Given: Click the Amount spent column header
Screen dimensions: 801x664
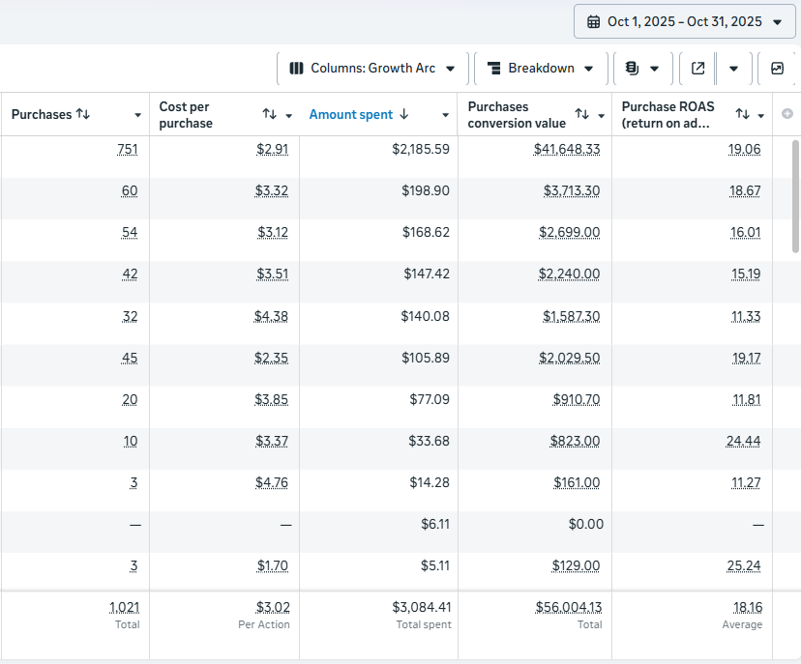Looking at the screenshot, I should tap(351, 114).
